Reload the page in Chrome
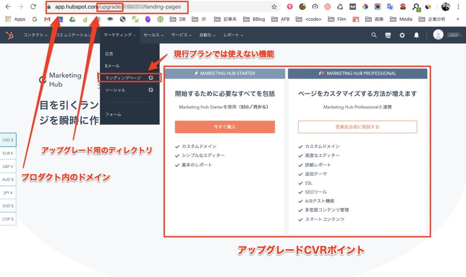The image size is (466, 277). [33, 7]
